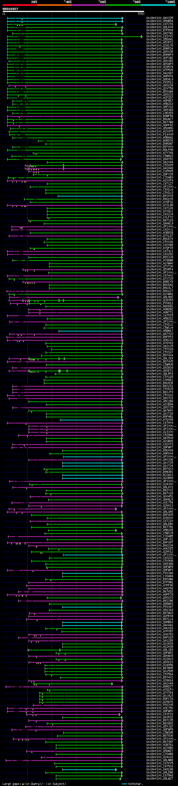Viewport: 178px width, 786px height.
Task: Select hit label UniRef100_A3B8S8
Action: 160,233
